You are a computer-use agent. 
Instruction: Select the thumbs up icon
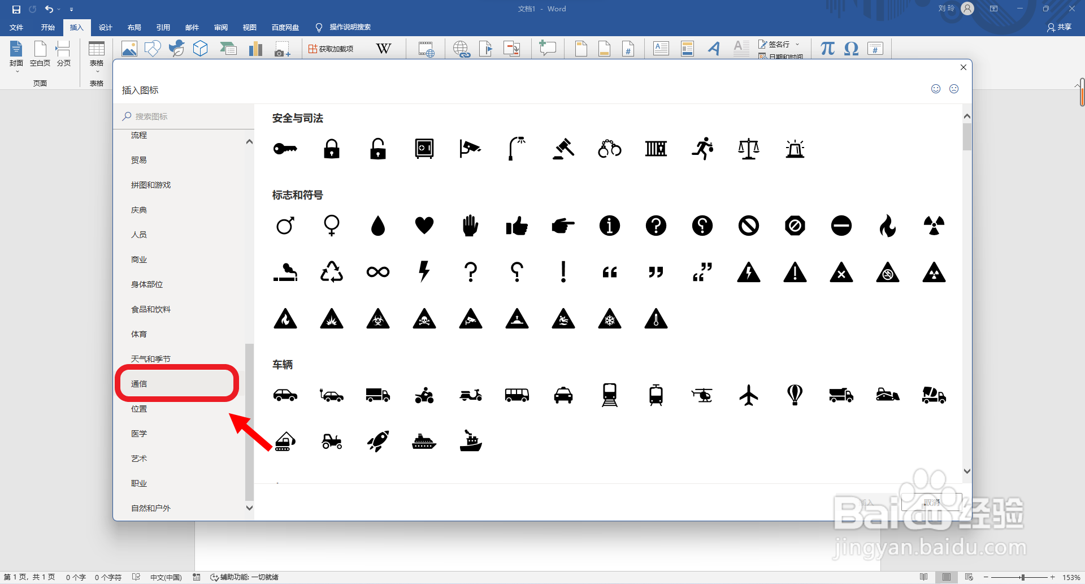point(517,226)
